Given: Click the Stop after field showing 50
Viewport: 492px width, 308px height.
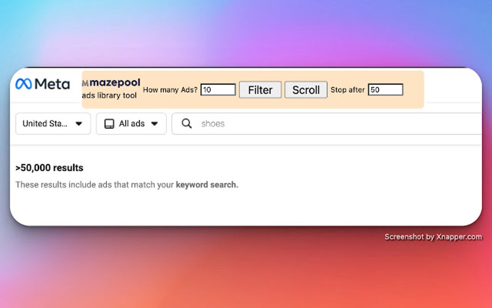Looking at the screenshot, I should (x=385, y=89).
